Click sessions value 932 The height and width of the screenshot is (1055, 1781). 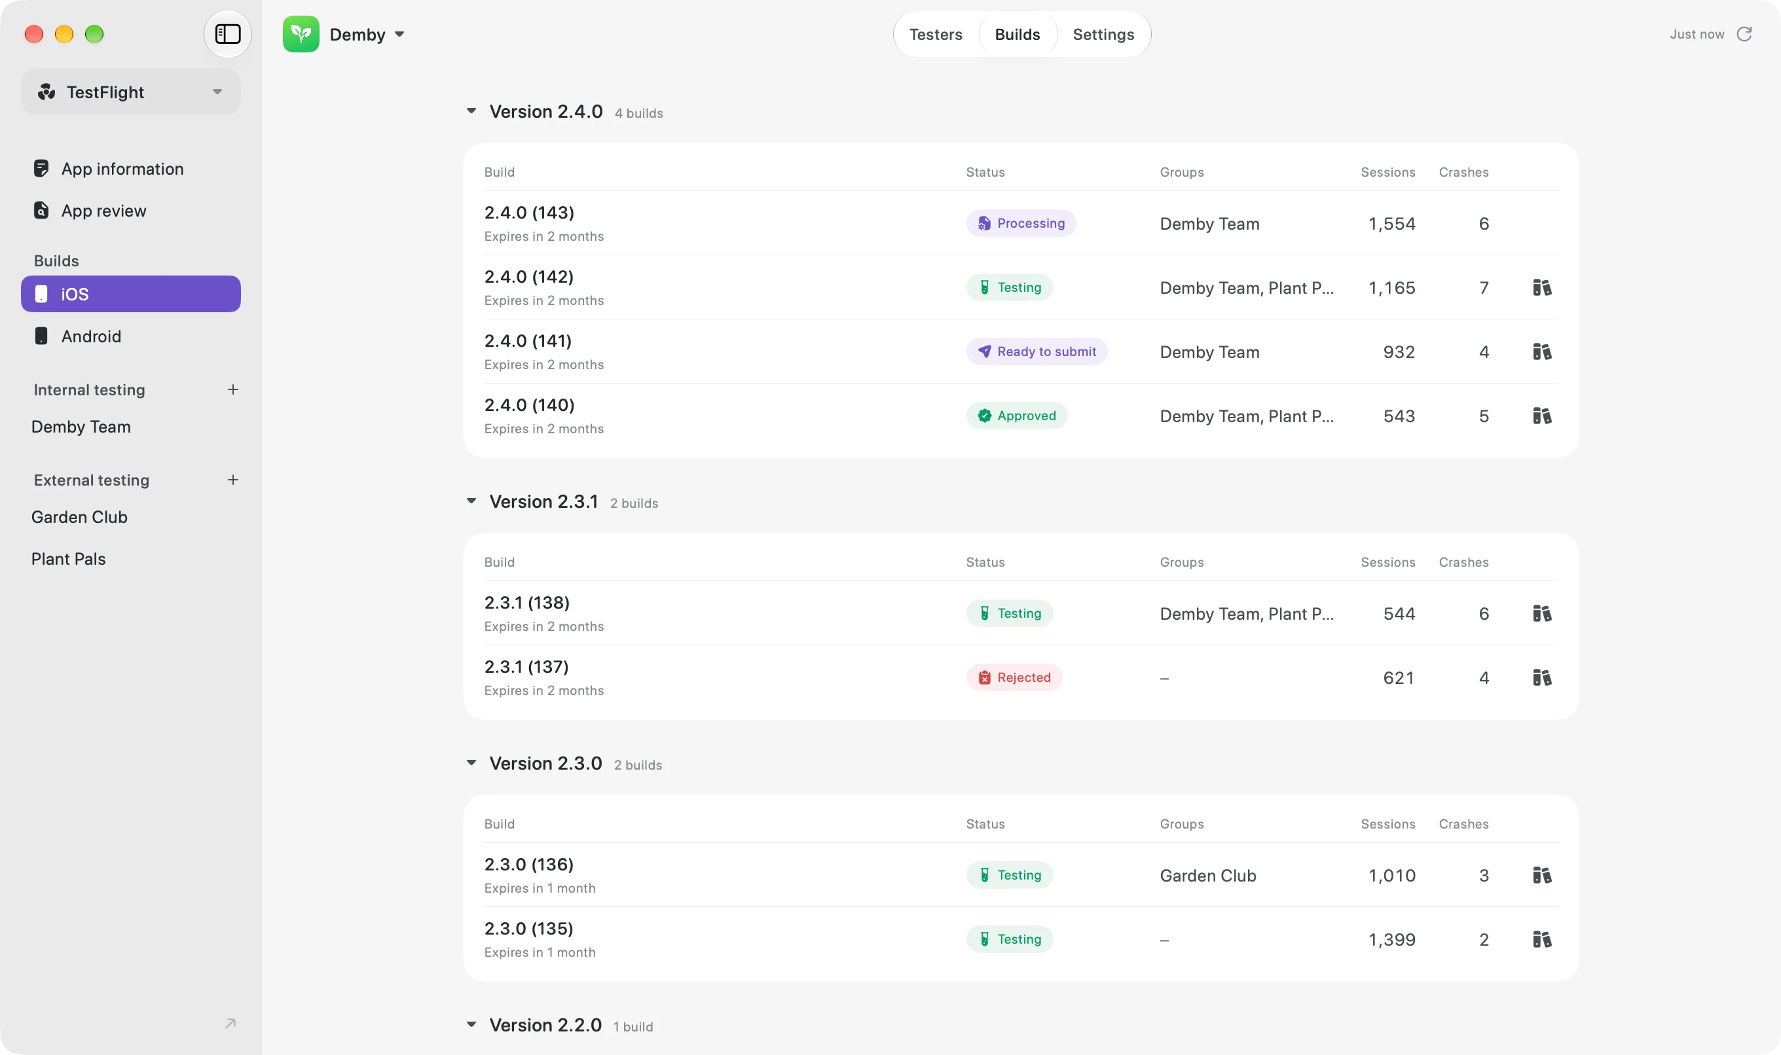point(1399,352)
